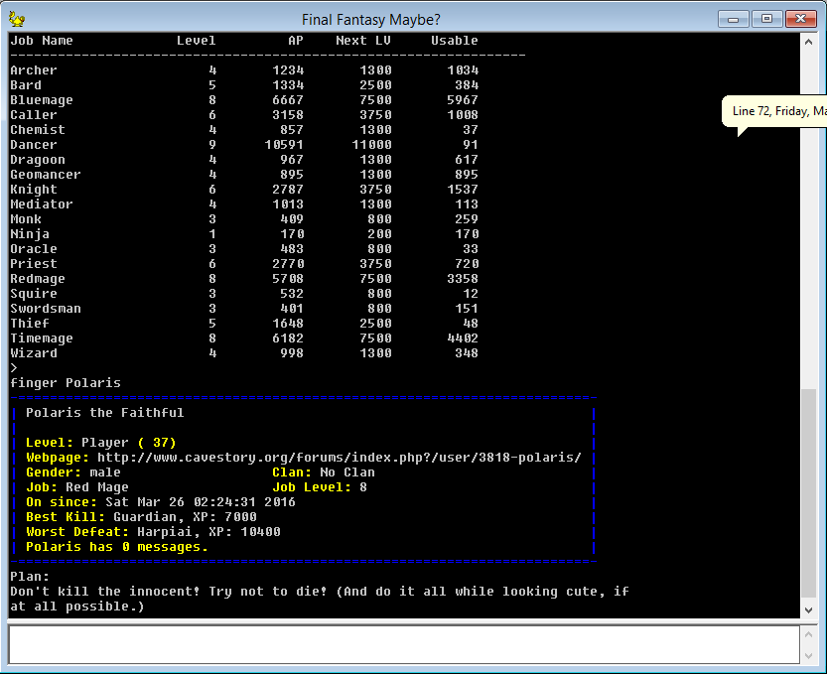The image size is (827, 674).
Task: Select the "Mediator" job name
Action: (42, 204)
